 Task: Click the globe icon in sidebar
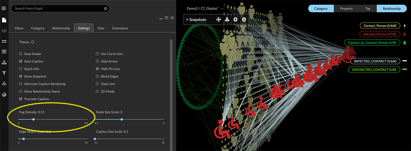click(x=4, y=95)
